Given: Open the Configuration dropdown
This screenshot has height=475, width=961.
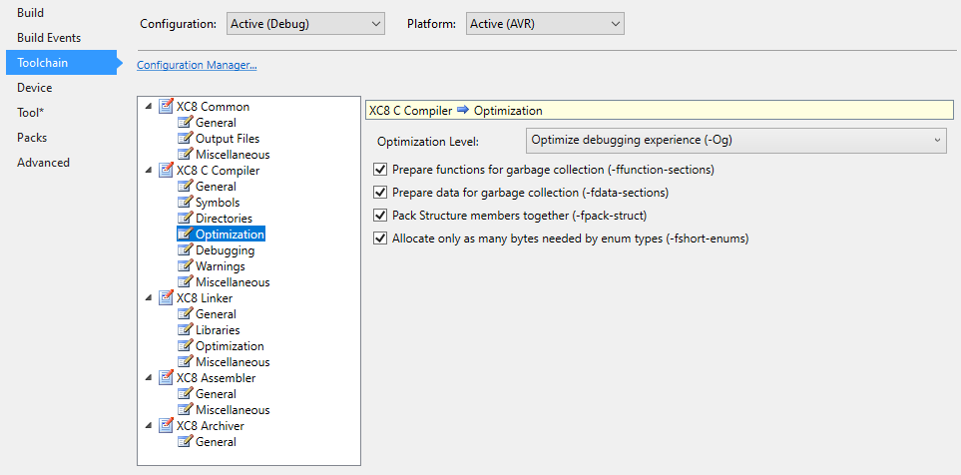Looking at the screenshot, I should (304, 23).
